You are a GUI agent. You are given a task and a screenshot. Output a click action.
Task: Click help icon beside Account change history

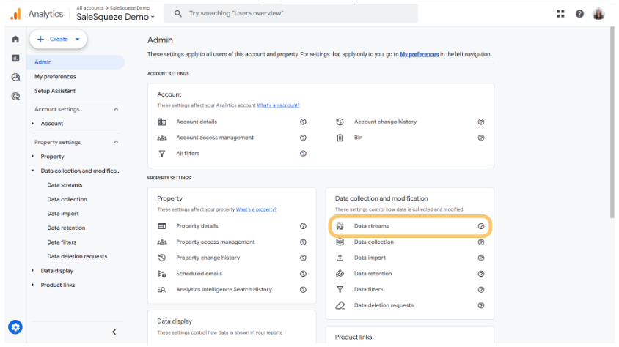[481, 122]
